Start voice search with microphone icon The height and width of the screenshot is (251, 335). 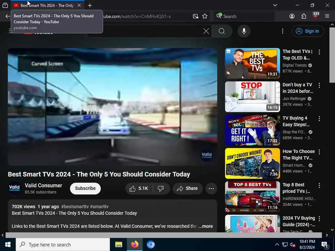pos(244,31)
